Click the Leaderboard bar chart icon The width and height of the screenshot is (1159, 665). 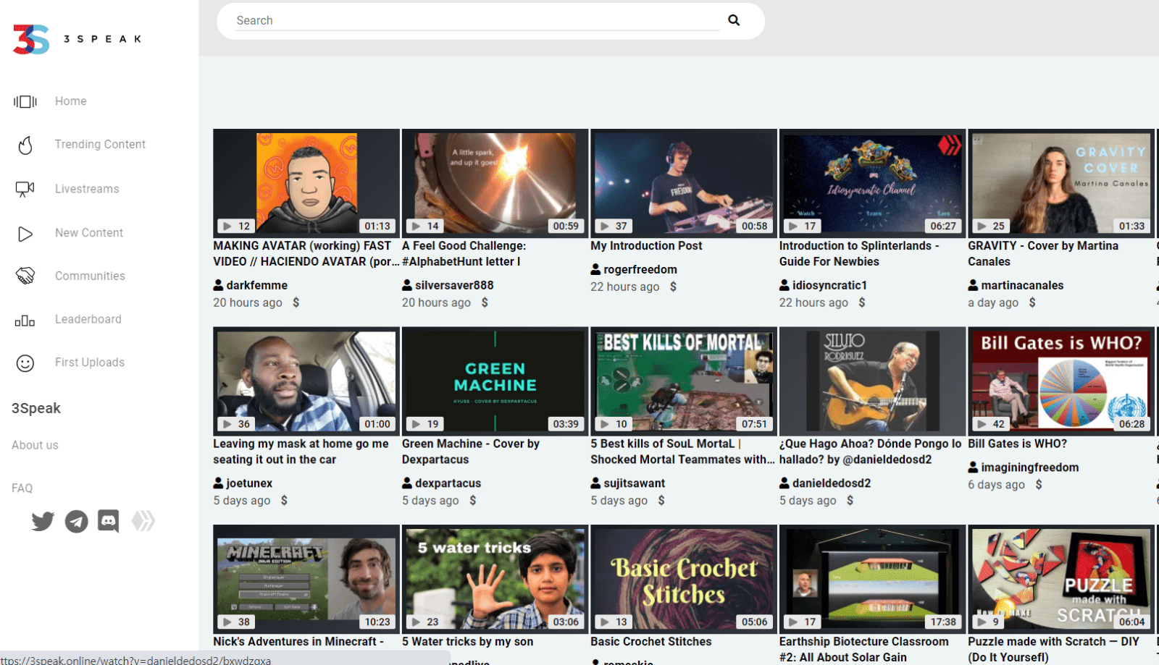point(25,321)
